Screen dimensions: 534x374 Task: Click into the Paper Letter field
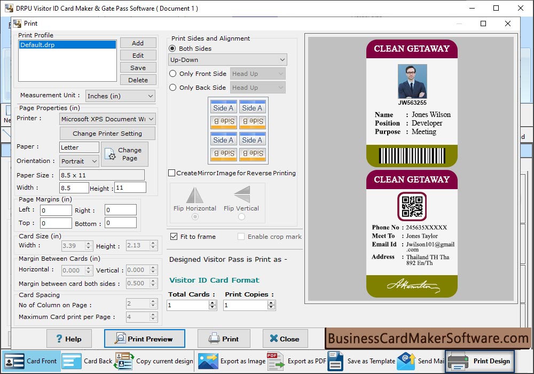79,147
